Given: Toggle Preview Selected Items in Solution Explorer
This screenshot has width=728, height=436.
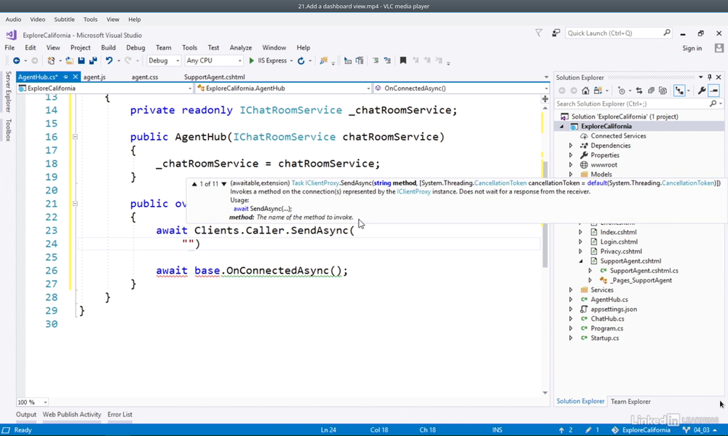Looking at the screenshot, I should [713, 90].
